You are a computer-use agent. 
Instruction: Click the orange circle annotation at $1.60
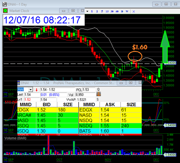135,56
